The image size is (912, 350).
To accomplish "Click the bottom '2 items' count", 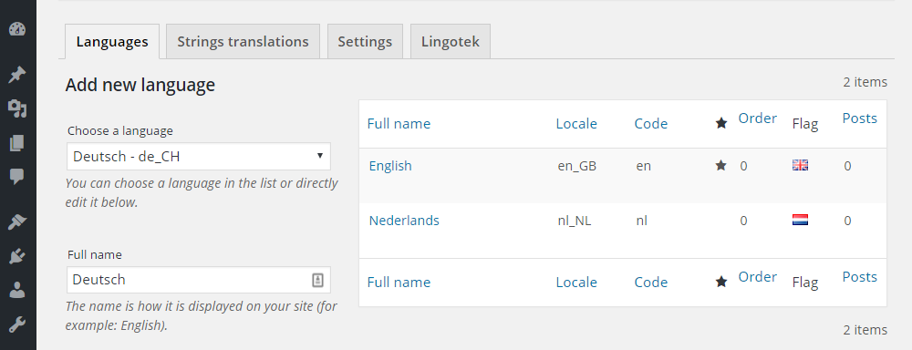I will tap(865, 330).
